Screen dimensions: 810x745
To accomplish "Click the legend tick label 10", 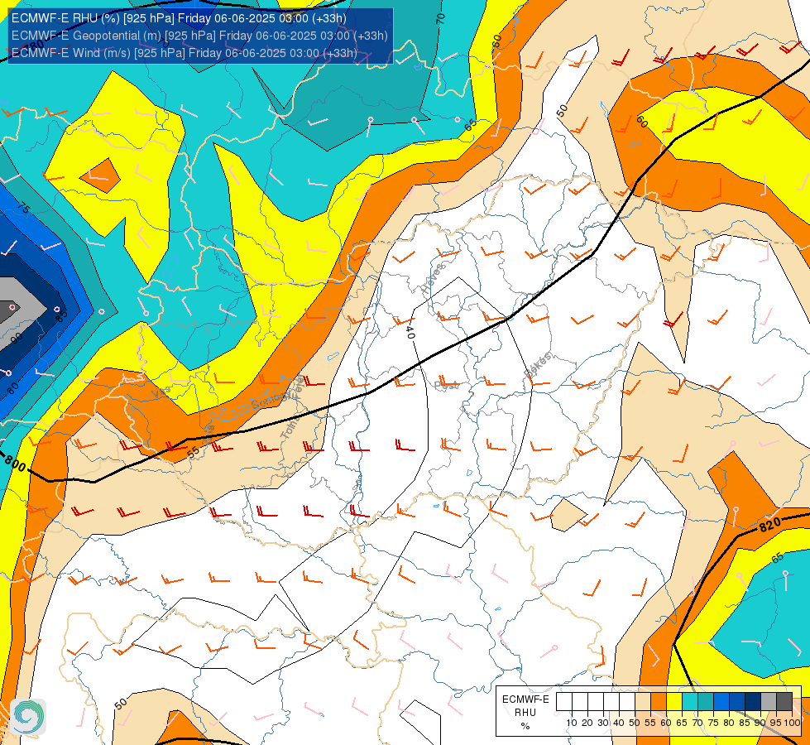I will [x=572, y=723].
